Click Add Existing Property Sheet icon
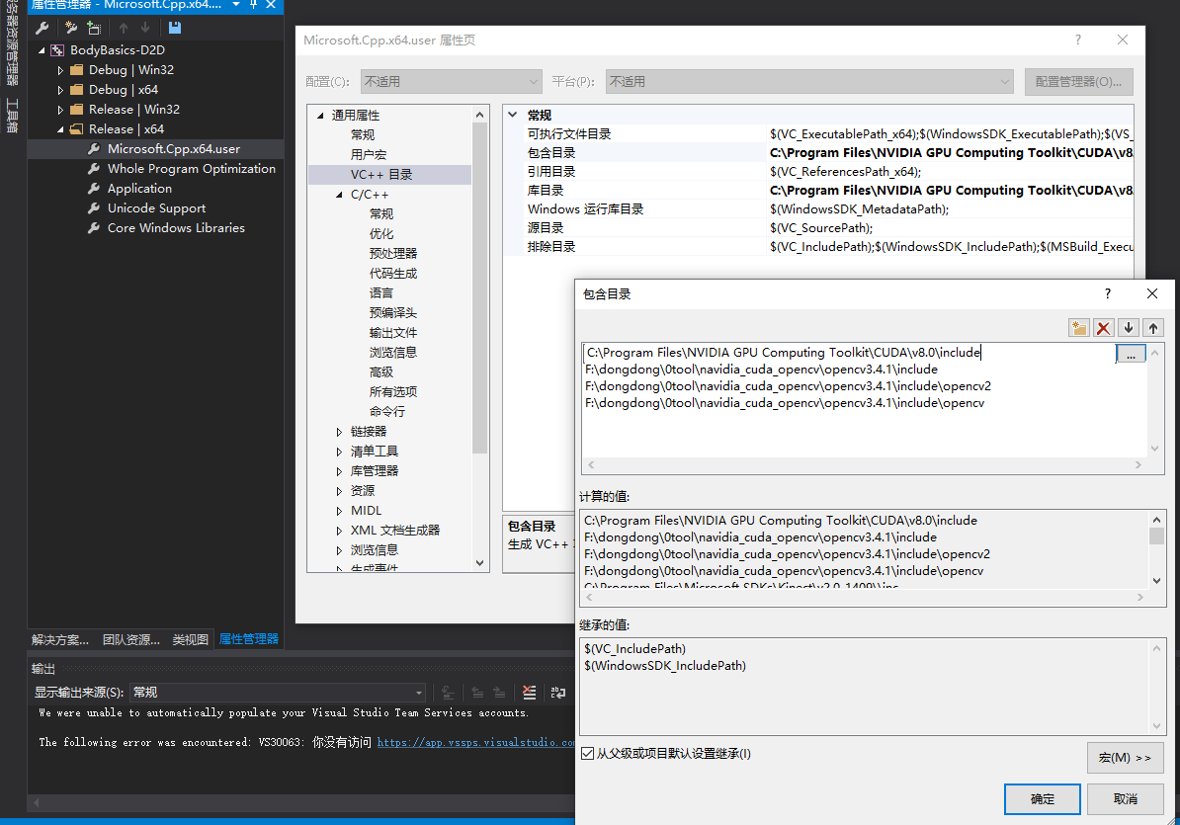1180x825 pixels. (93, 28)
